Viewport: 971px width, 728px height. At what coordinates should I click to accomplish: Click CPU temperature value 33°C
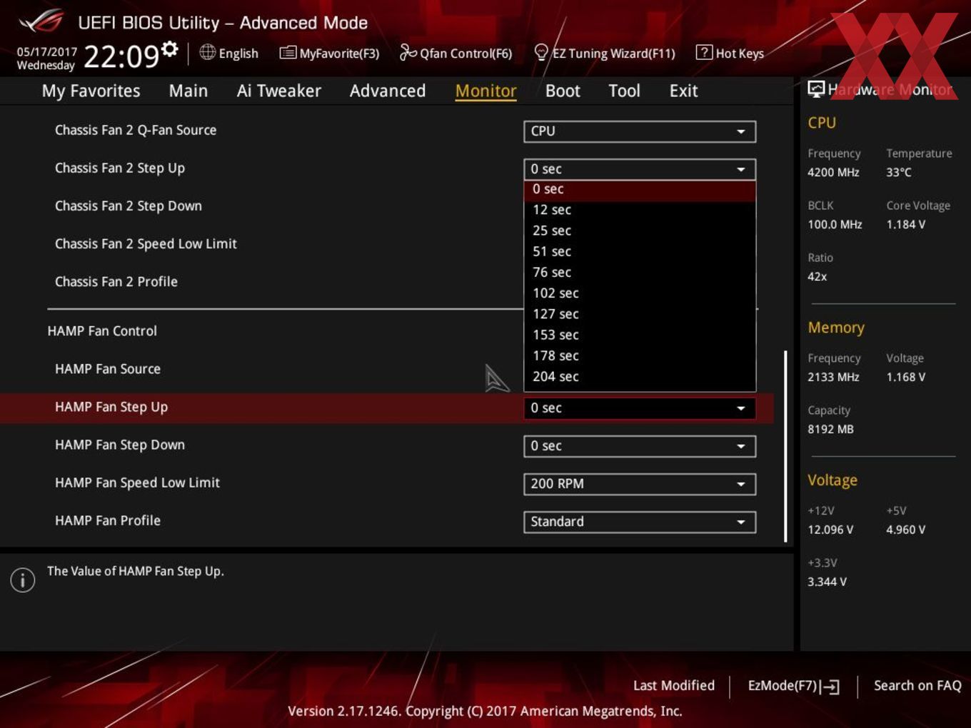899,172
